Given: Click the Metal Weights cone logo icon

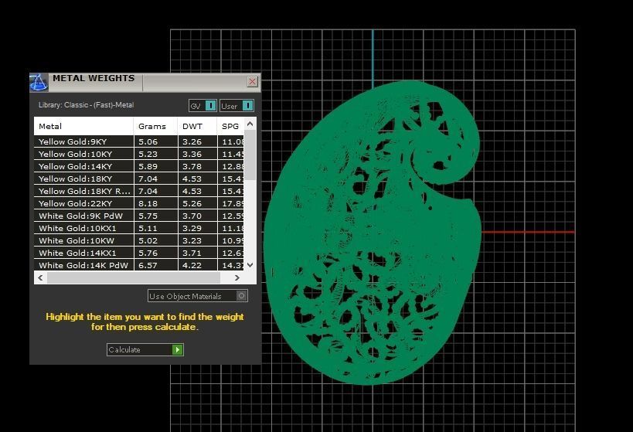Looking at the screenshot, I should click(39, 83).
